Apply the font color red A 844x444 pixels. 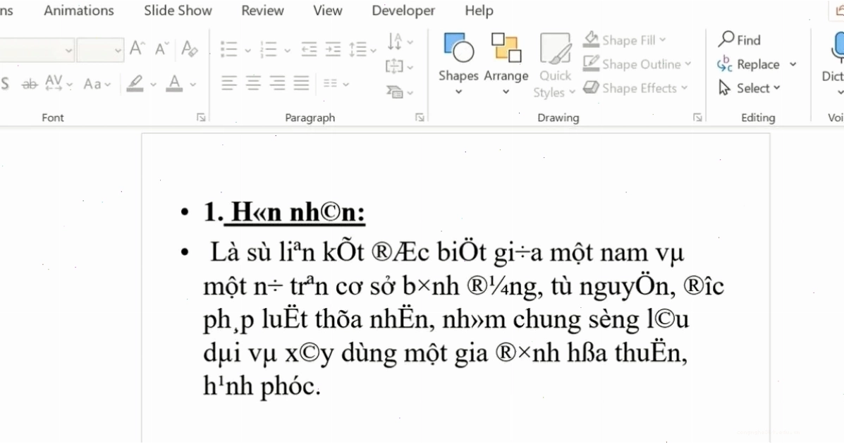click(x=174, y=83)
